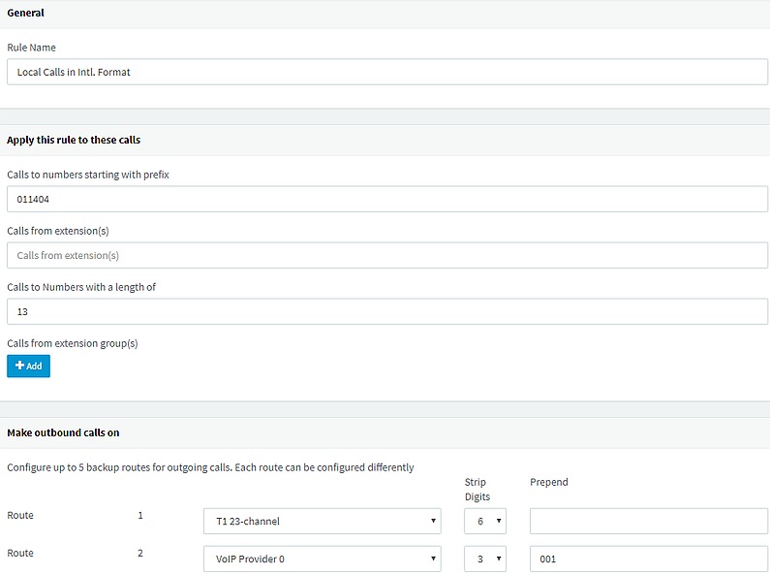Click the Prepend field containing 001
Screen dimensions: 770x575
[x=649, y=559]
